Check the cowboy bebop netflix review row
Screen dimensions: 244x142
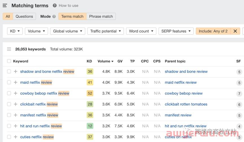pos(9,93)
